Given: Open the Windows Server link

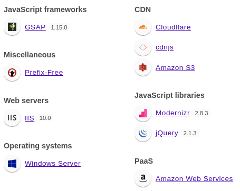Looking at the screenshot, I should click(x=53, y=164).
